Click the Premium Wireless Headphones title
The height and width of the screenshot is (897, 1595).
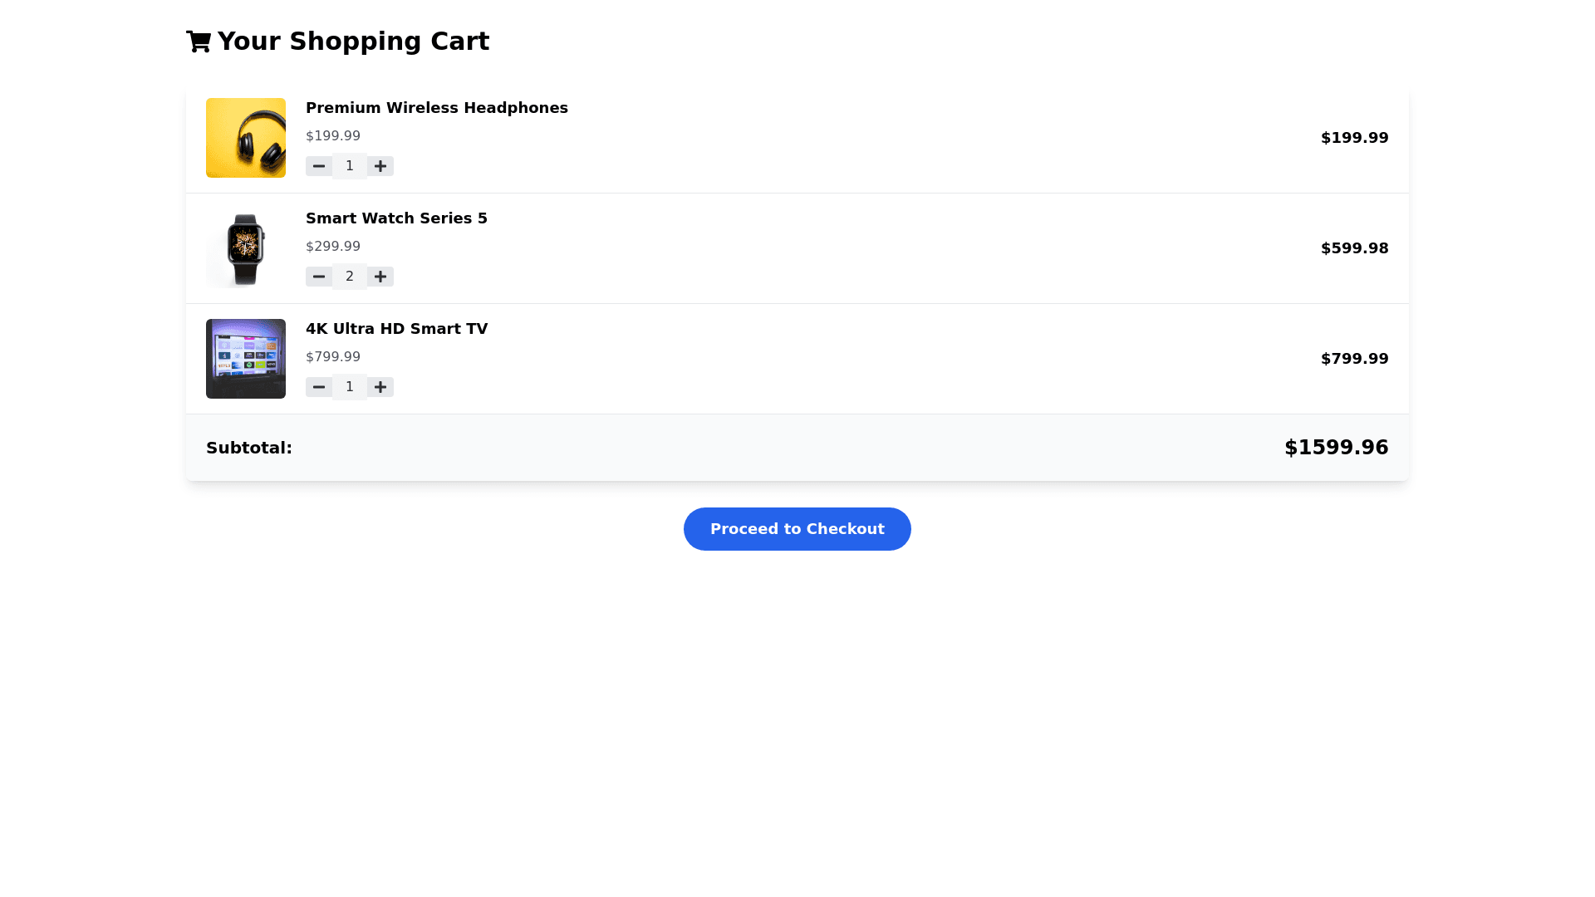437,108
